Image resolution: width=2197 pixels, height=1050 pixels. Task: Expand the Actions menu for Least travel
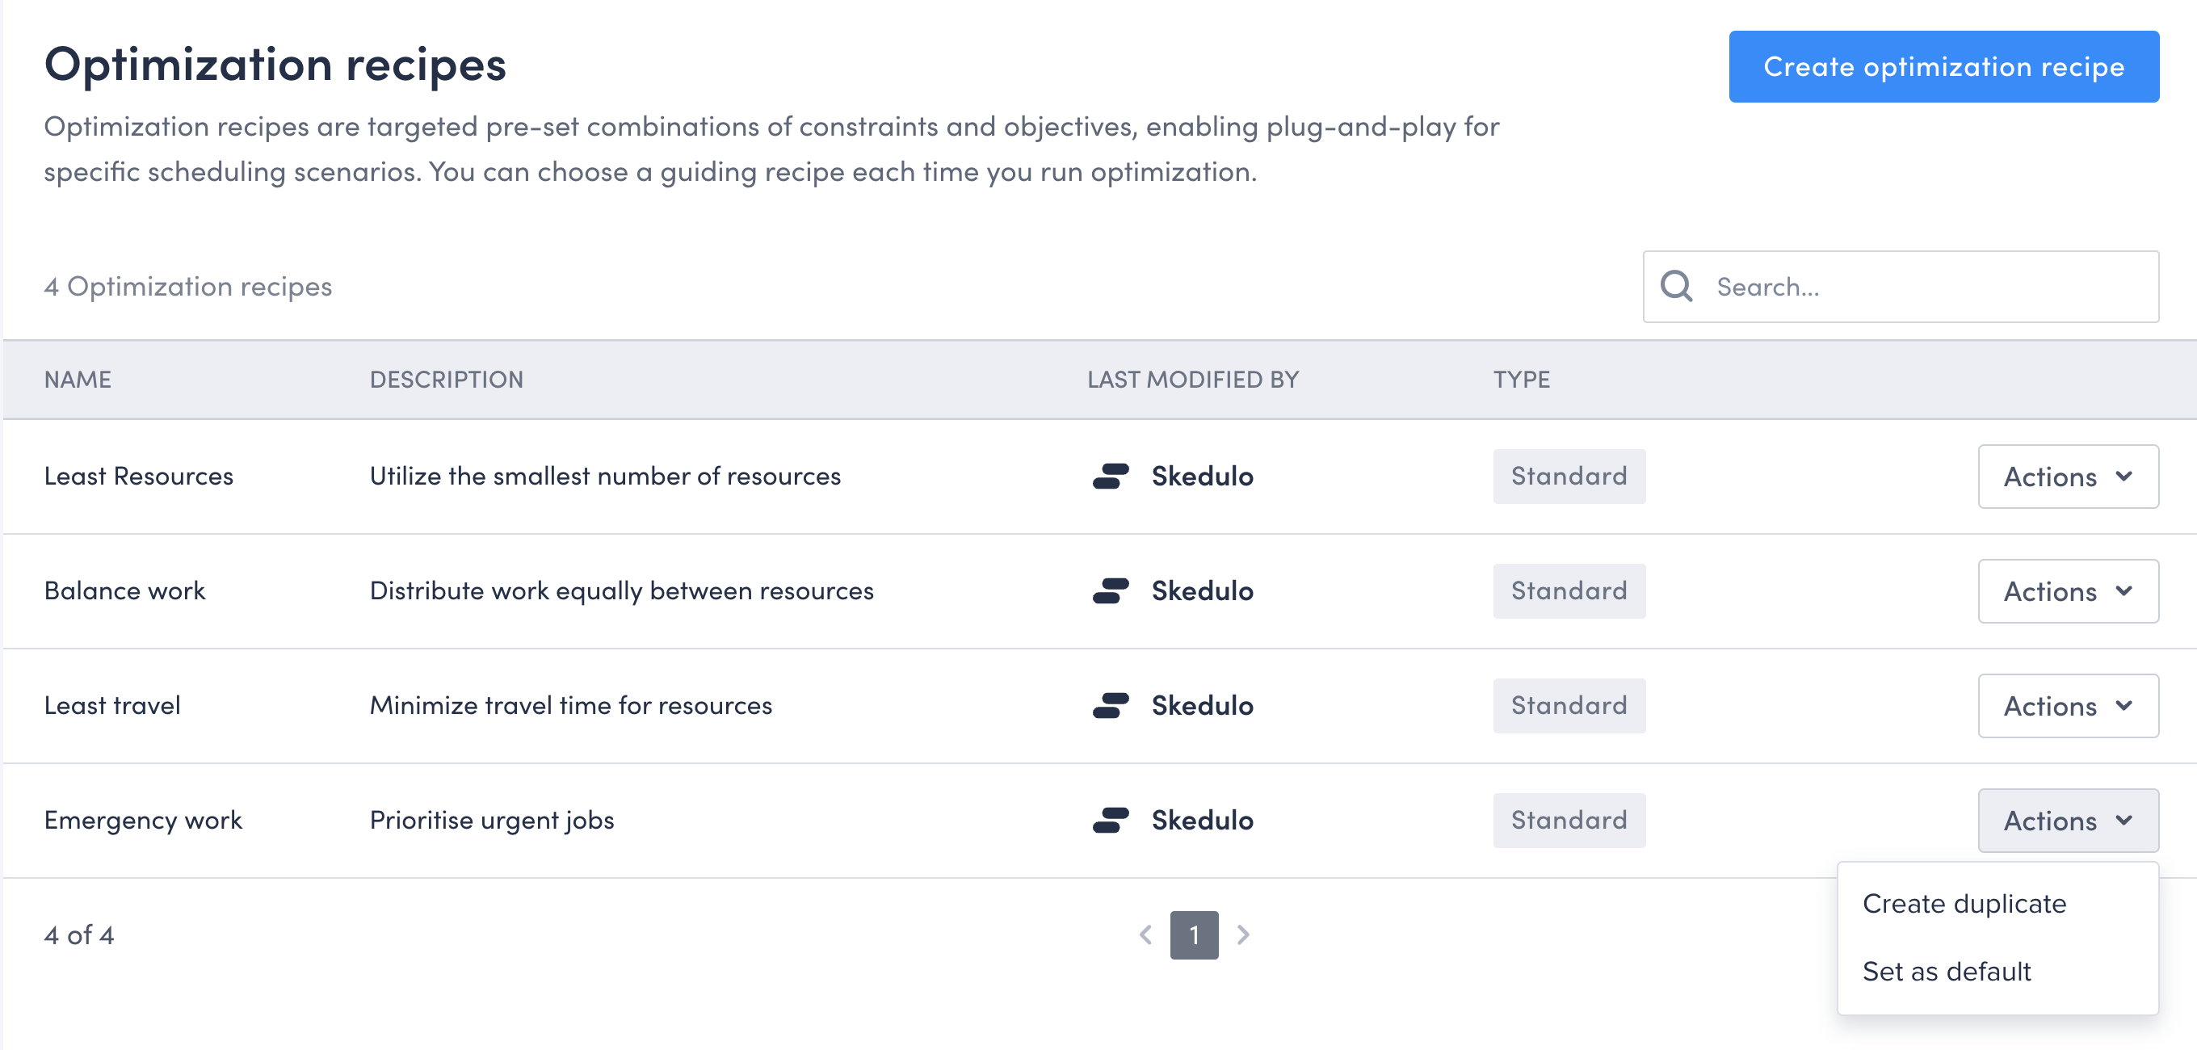(2069, 705)
